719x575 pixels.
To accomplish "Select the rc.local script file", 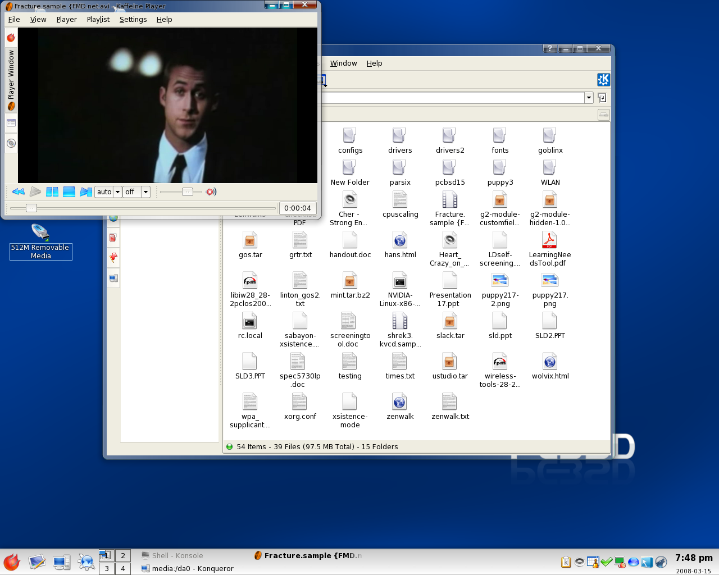I will [250, 326].
